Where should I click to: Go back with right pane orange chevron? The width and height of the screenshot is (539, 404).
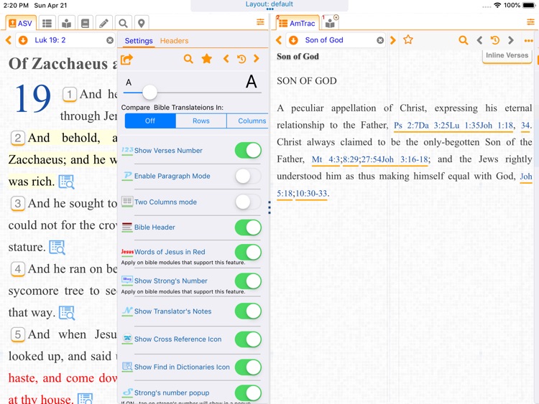tap(279, 40)
